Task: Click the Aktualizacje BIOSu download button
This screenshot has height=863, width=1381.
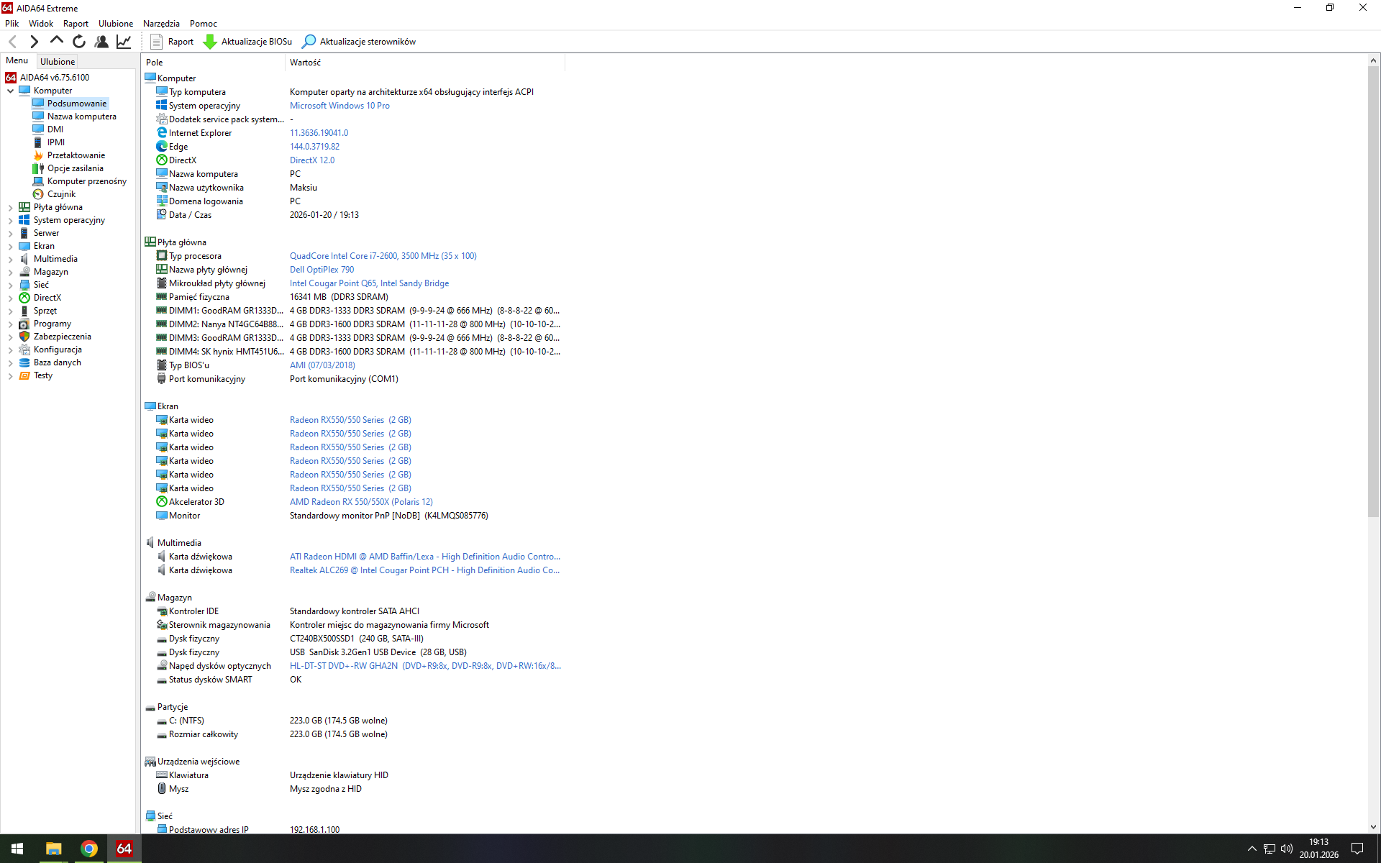Action: 248,42
